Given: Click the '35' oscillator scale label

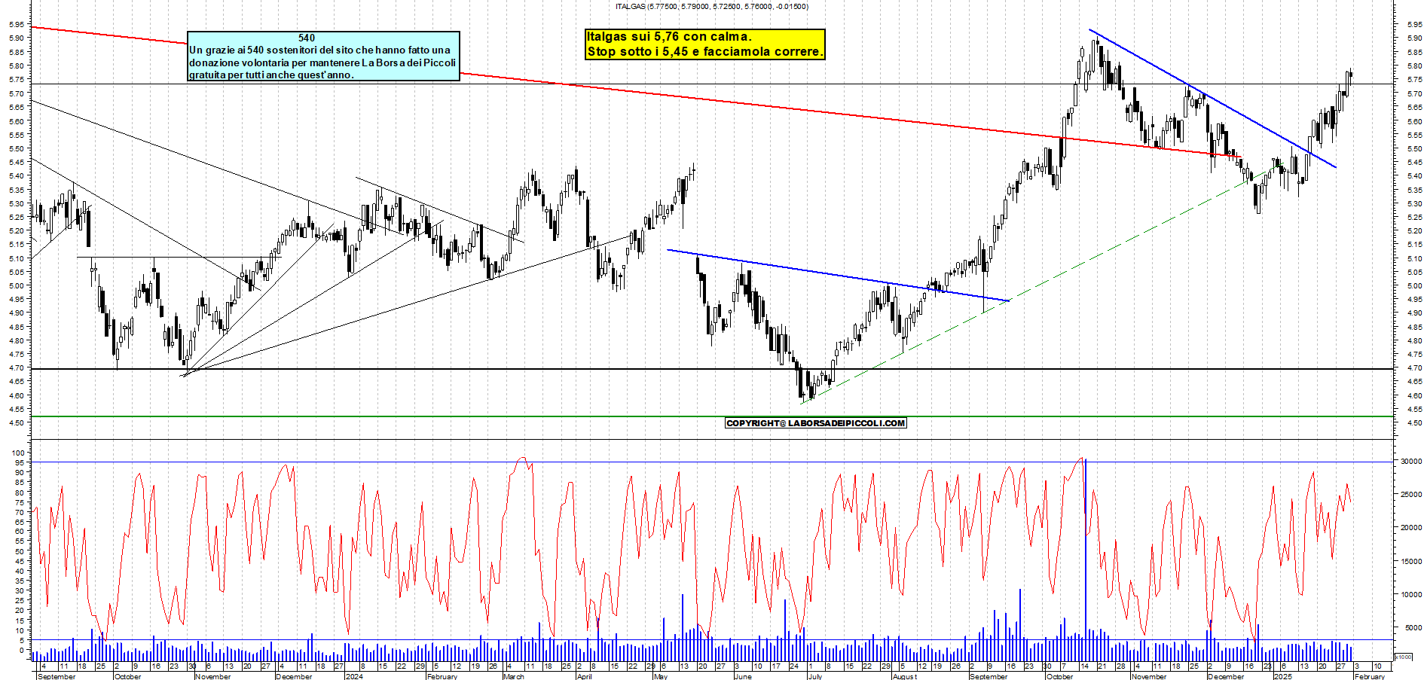Looking at the screenshot, I should tap(20, 581).
